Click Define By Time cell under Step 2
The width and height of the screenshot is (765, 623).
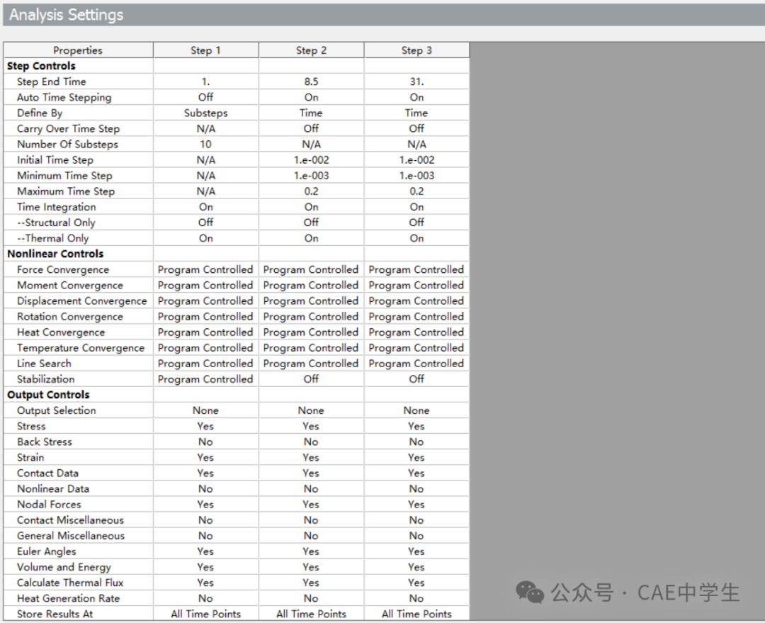311,113
